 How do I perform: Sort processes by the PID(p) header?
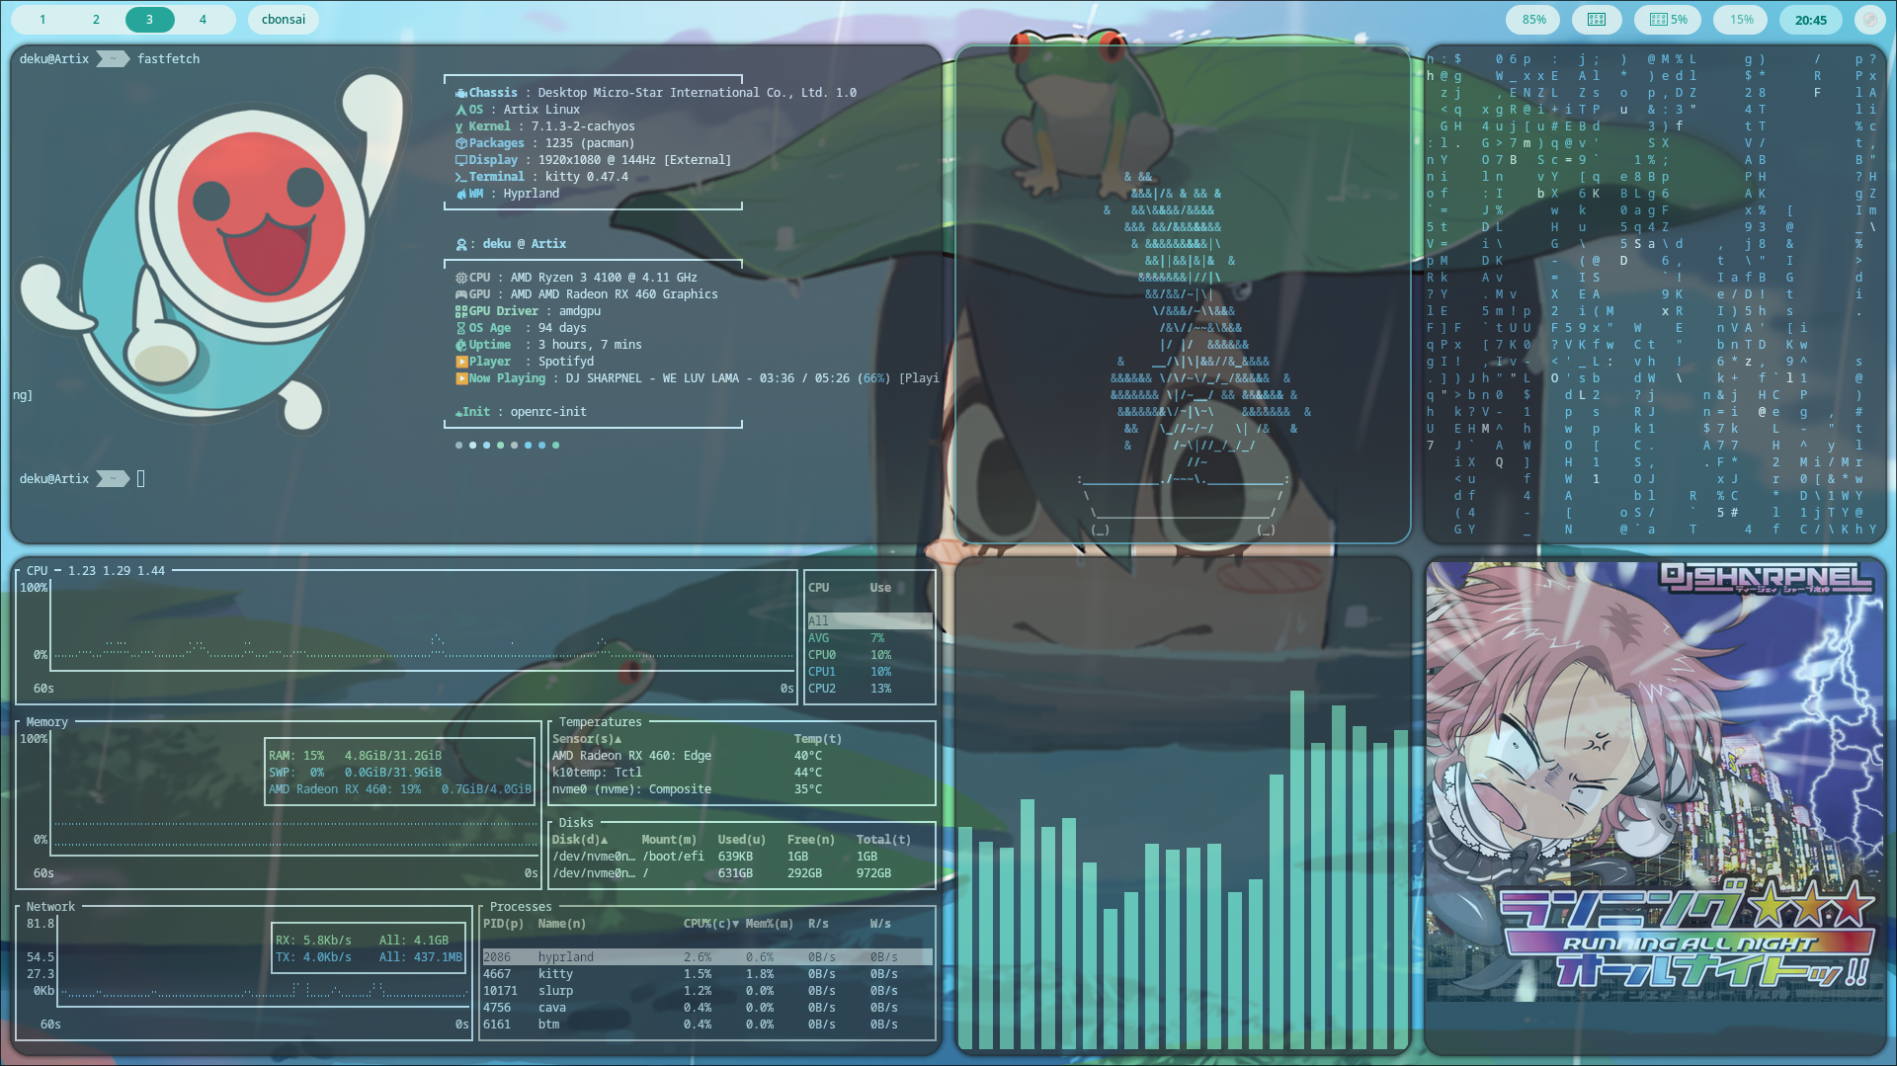[x=503, y=924]
